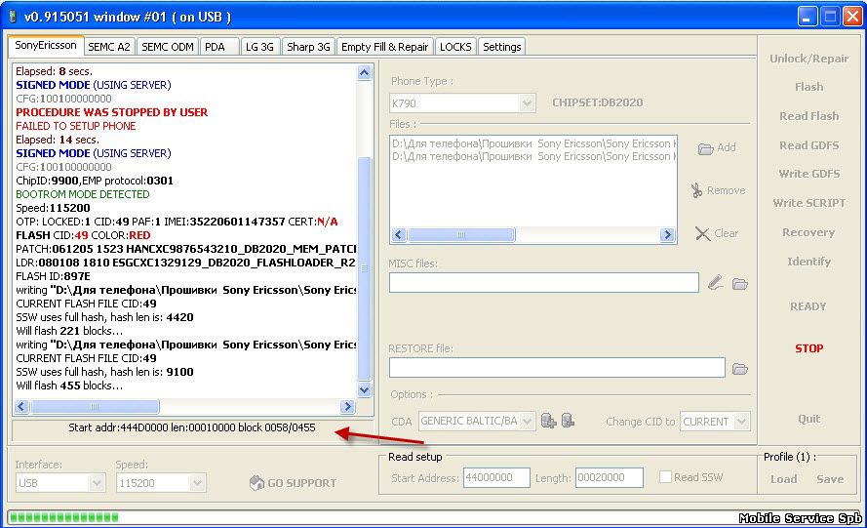Open the Interface USB dropdown

click(97, 482)
